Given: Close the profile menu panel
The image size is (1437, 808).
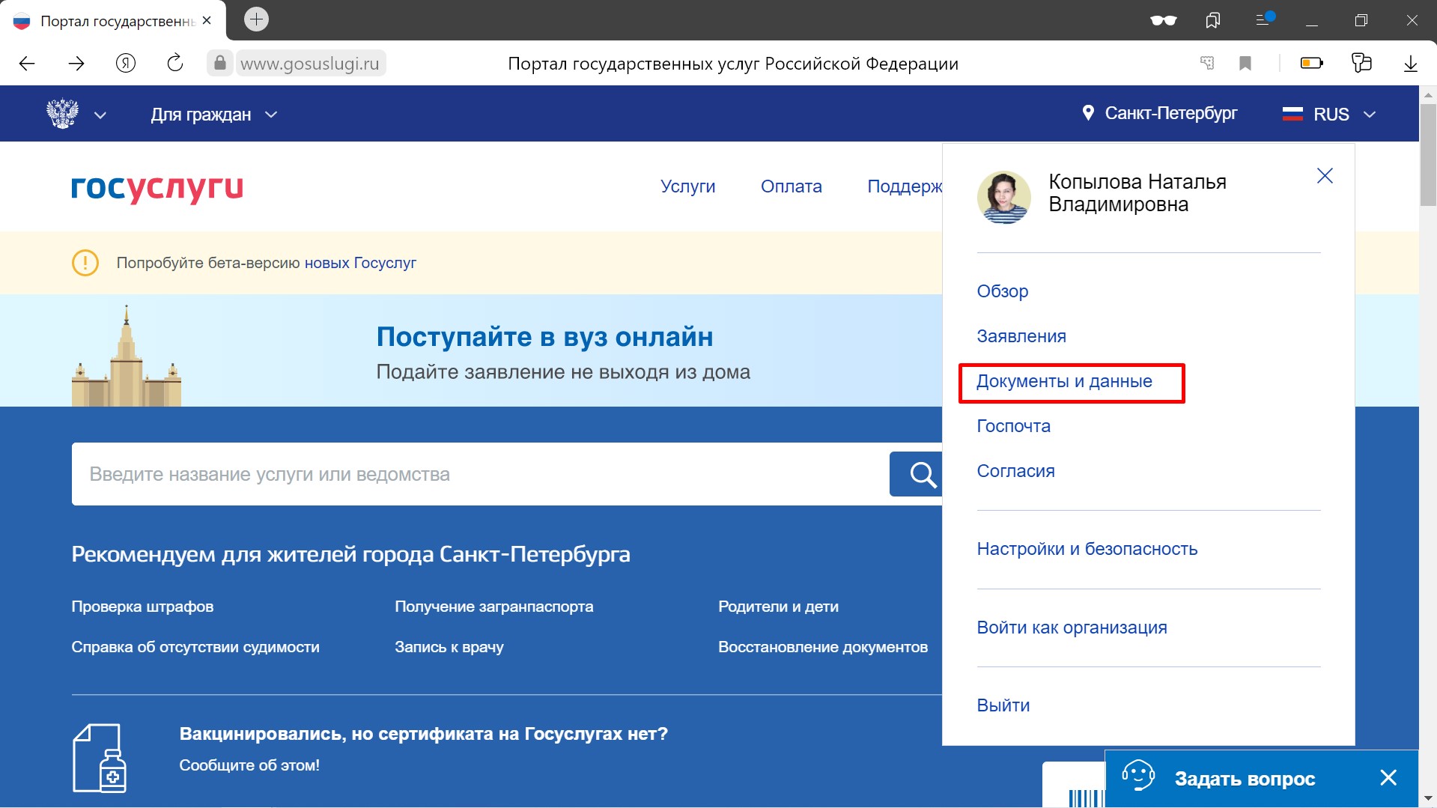Looking at the screenshot, I should pos(1325,176).
